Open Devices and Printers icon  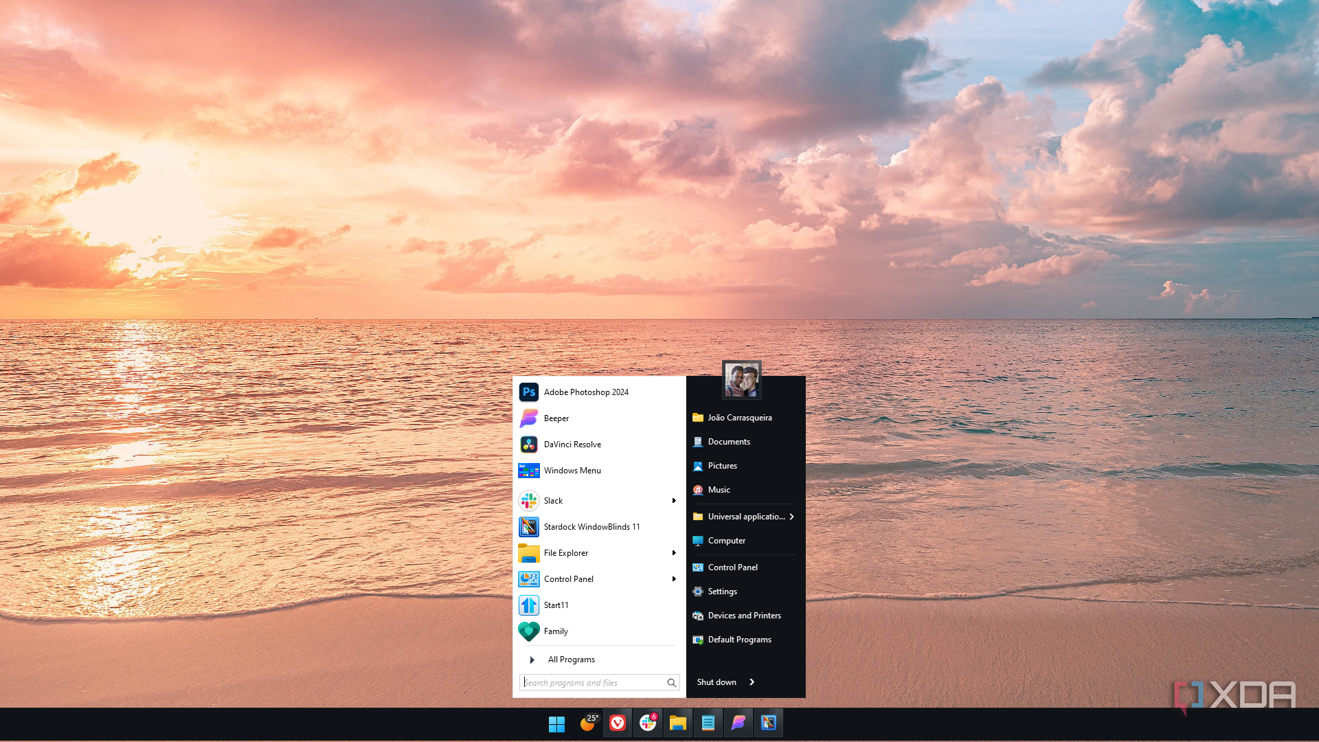(697, 616)
